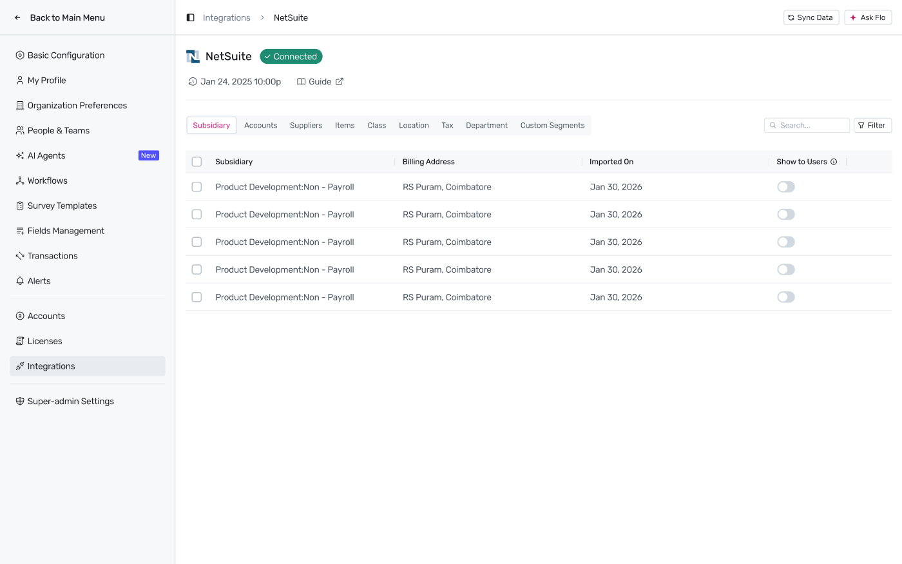Select all rows with the header checkbox

tap(197, 162)
